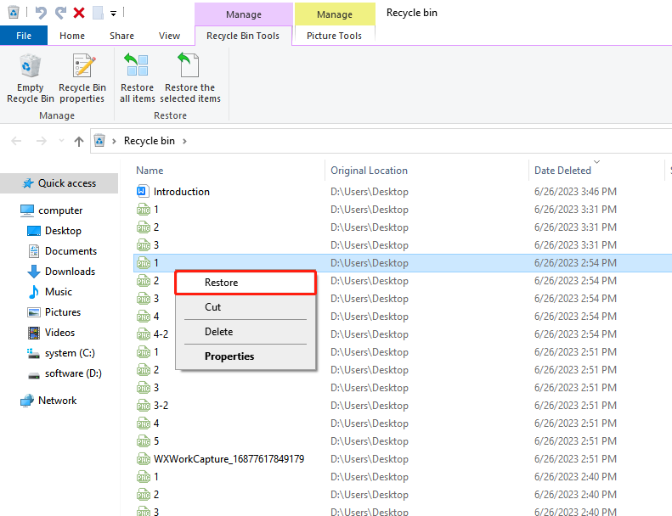
Task: Open Downloads in navigation pane
Action: click(x=61, y=272)
